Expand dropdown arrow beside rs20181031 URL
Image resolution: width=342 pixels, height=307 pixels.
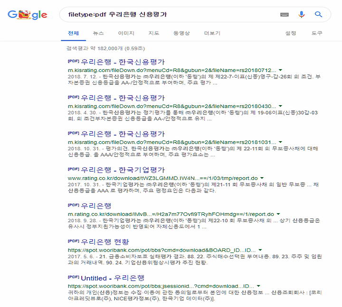click(281, 142)
